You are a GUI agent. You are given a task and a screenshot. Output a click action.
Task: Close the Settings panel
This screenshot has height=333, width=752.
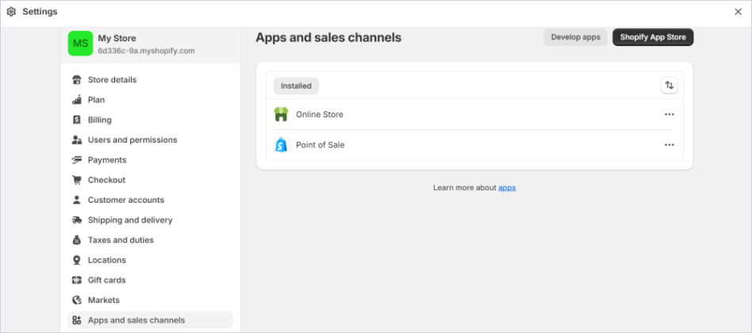click(x=738, y=12)
